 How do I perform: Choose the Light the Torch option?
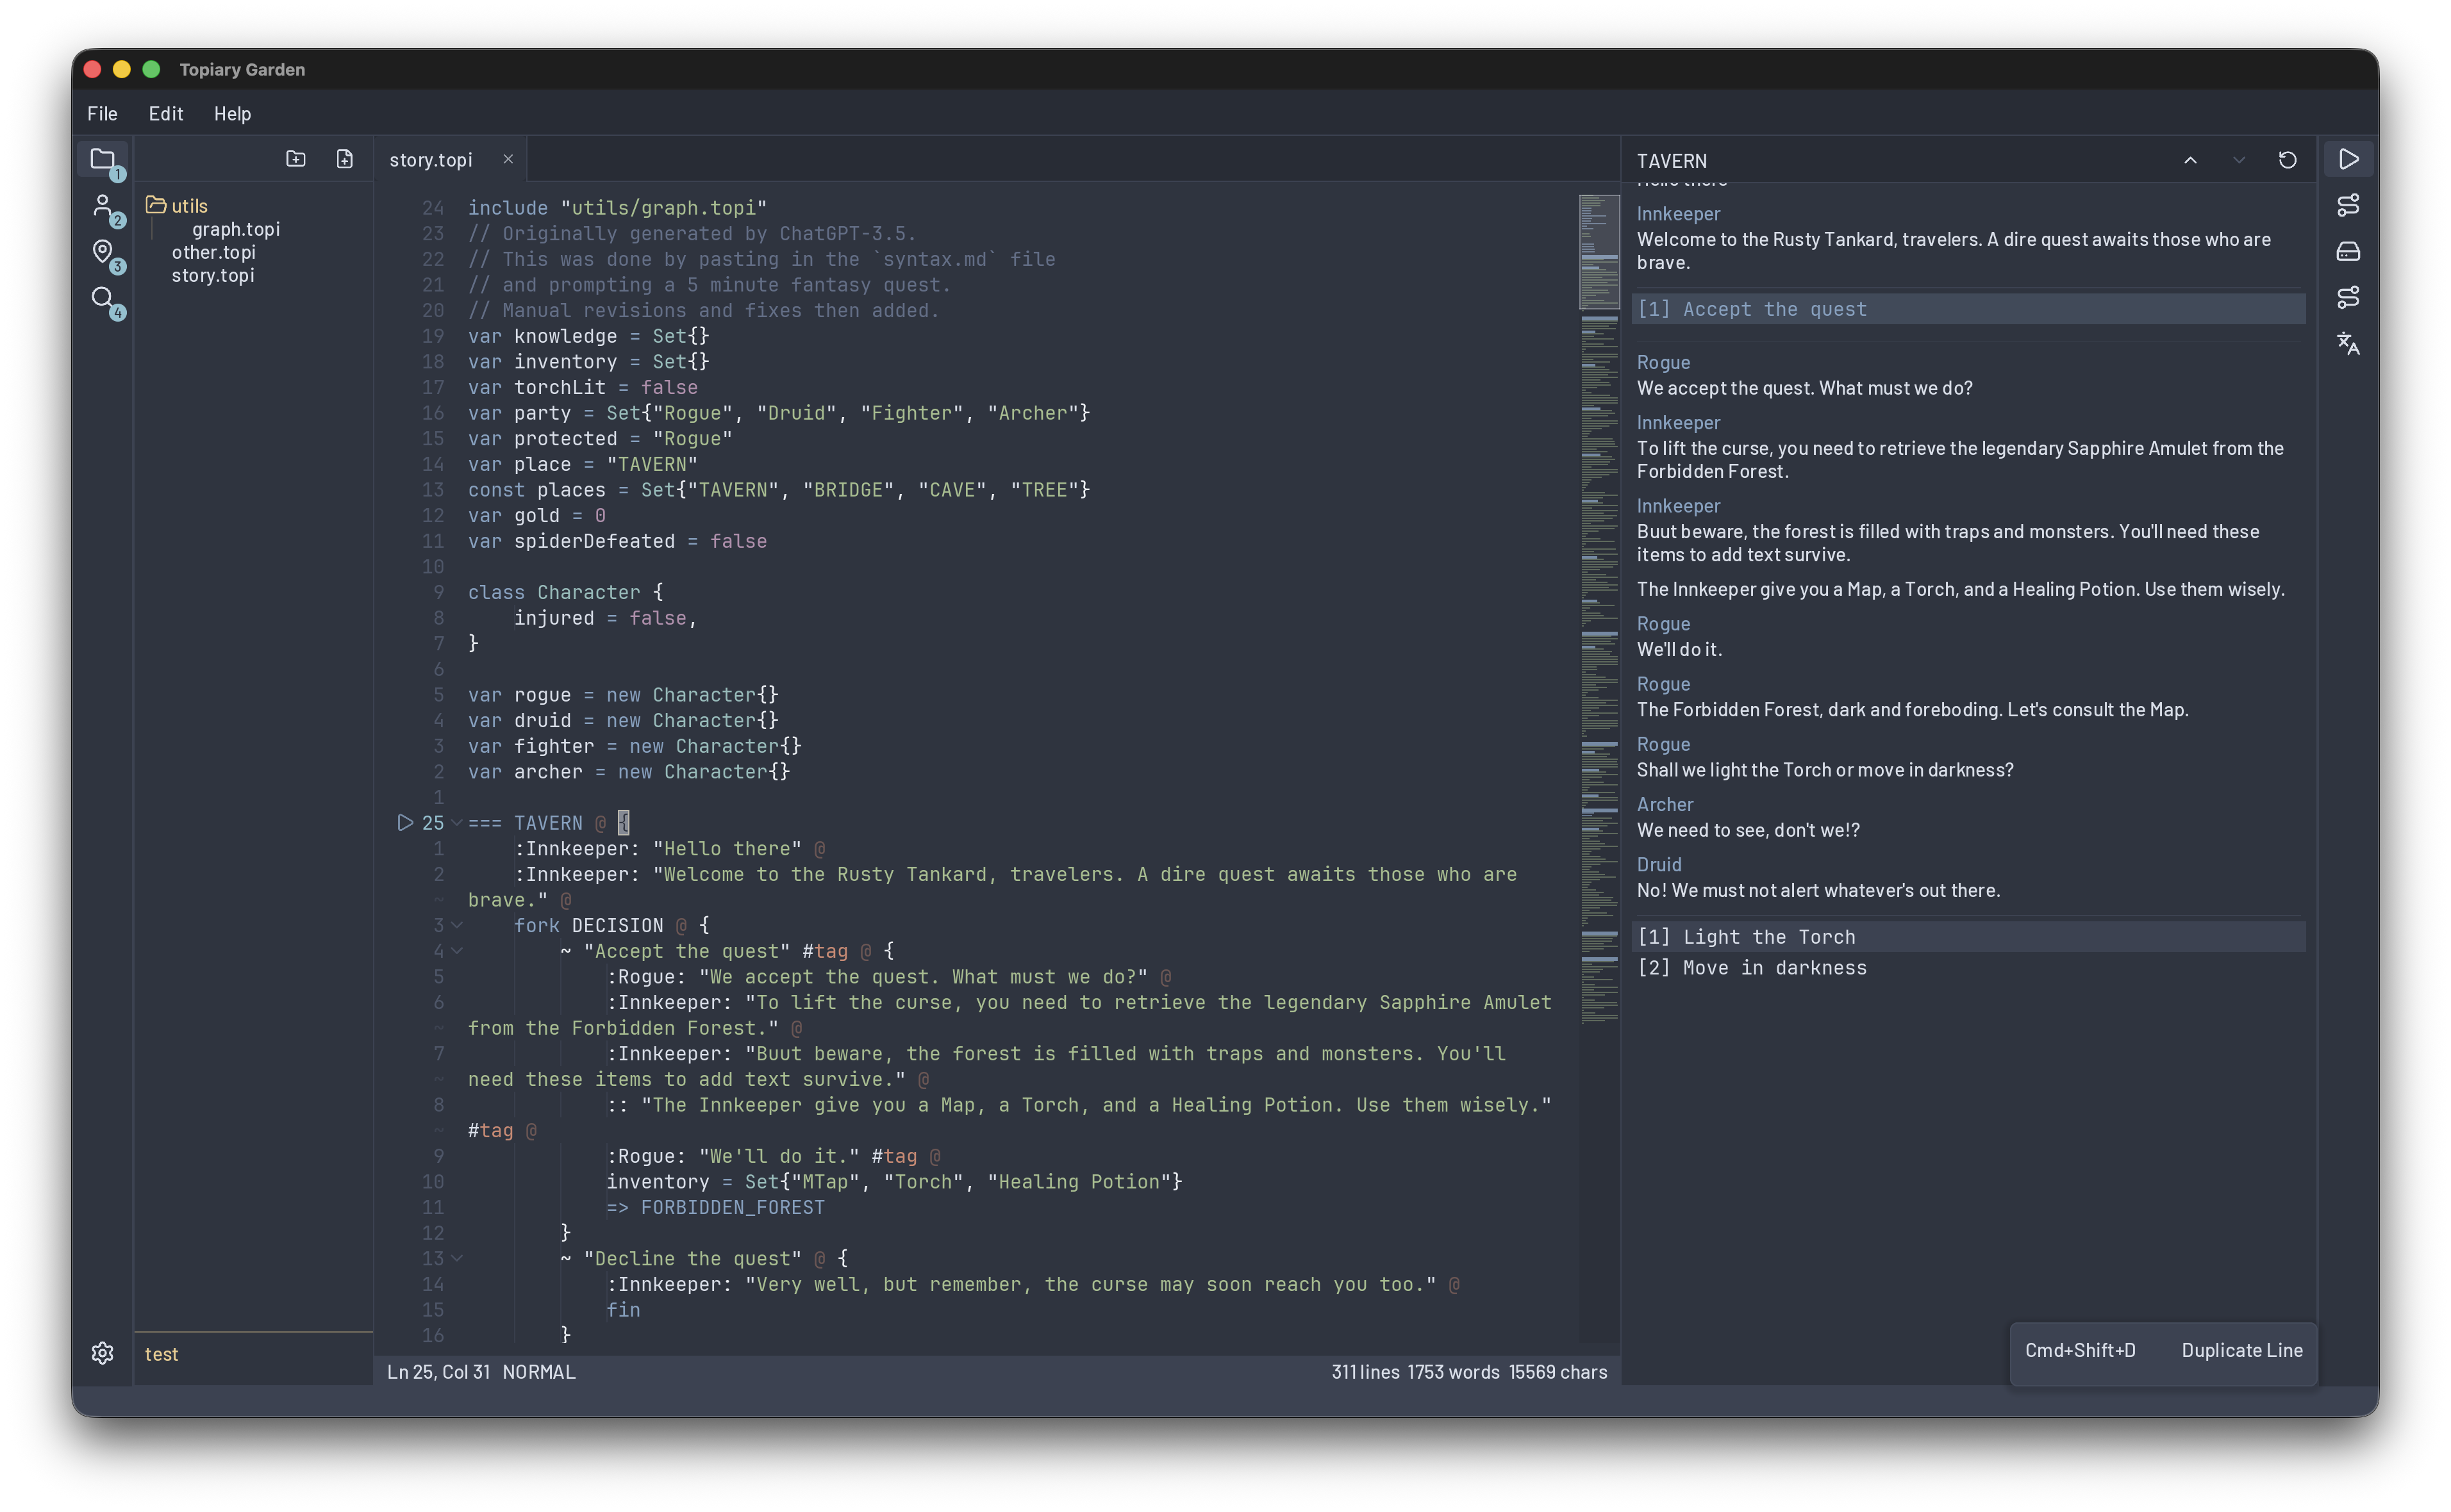point(1768,937)
